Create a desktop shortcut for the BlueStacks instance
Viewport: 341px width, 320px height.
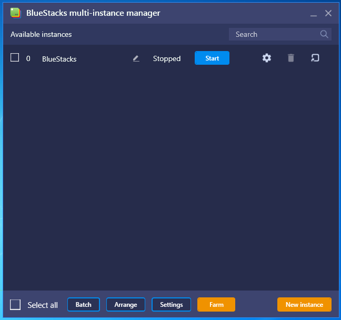pyautogui.click(x=315, y=58)
